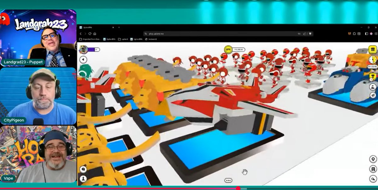Image resolution: width=378 pixels, height=190 pixels.
Task: Open the yellow telephone icon
Action: point(373,50)
